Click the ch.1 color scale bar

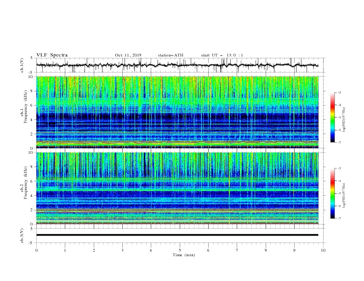pos(333,118)
